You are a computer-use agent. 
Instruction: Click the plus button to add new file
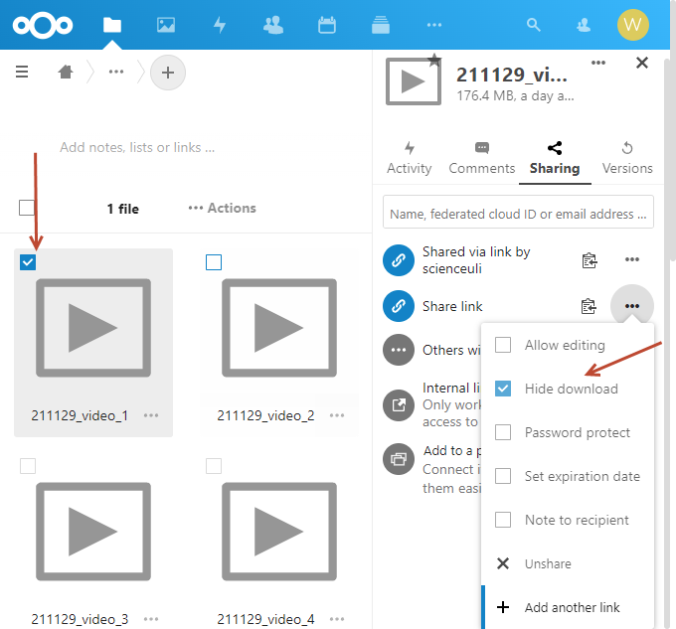point(167,73)
